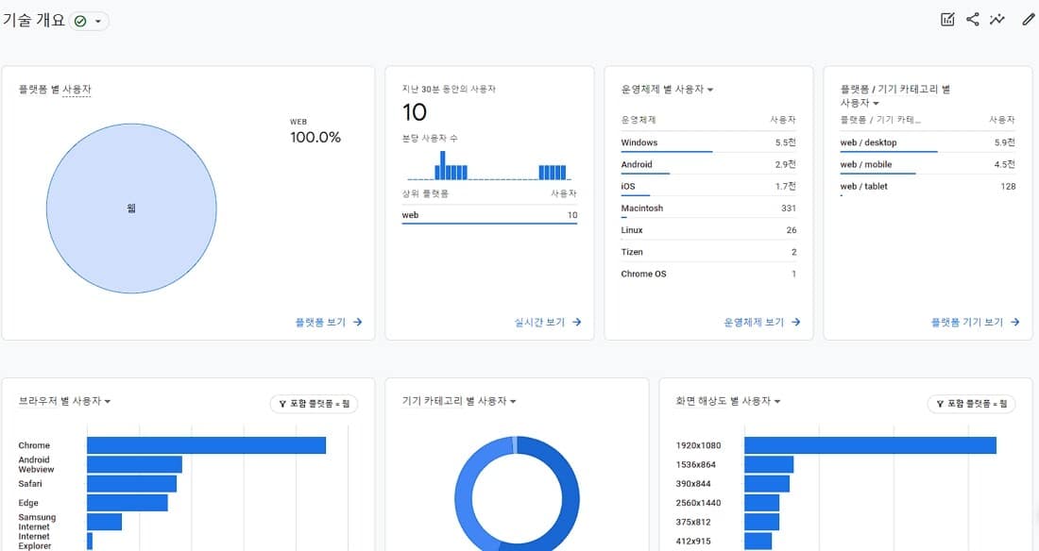The width and height of the screenshot is (1039, 551).
Task: Click the web row in realtime card
Action: tap(489, 215)
